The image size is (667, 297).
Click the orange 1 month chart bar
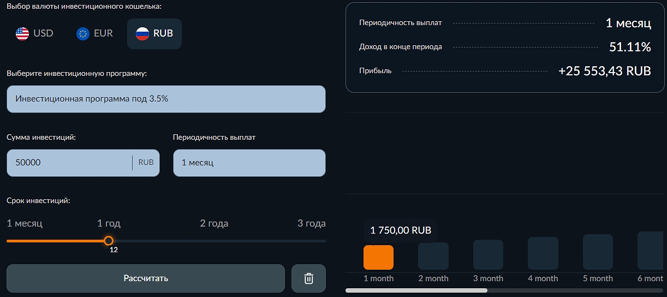tap(378, 257)
